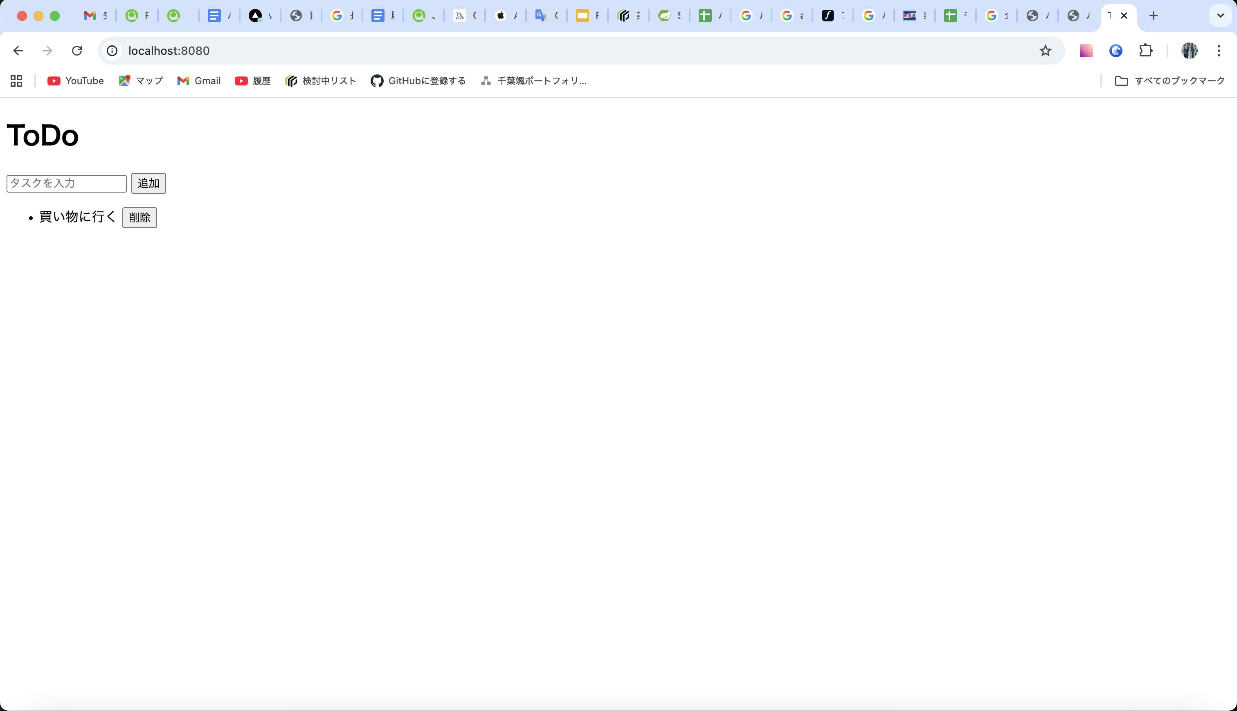This screenshot has height=711, width=1237.
Task: Click the site information icon in address bar
Action: tap(111, 50)
